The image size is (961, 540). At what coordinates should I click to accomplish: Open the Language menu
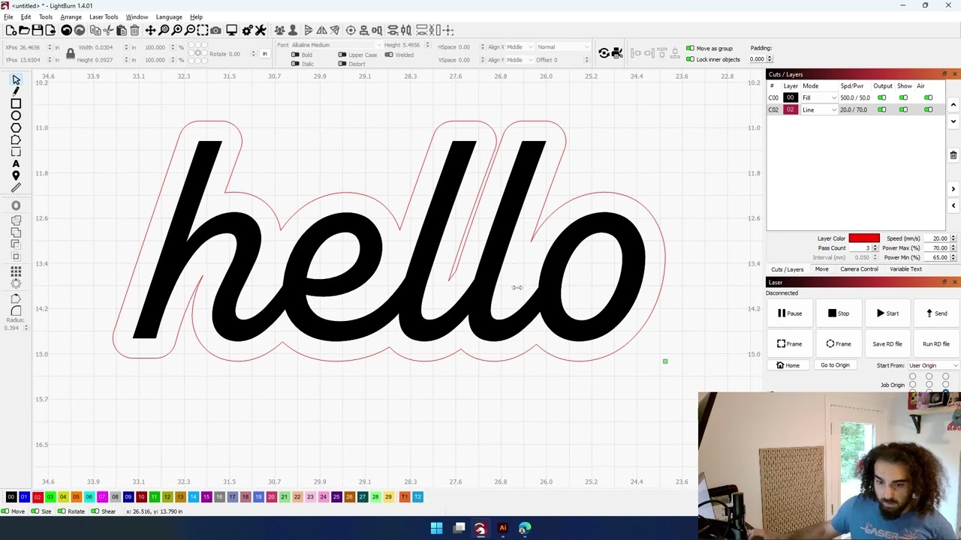click(x=169, y=16)
